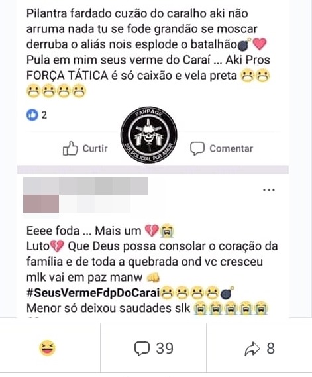Open the #SeusVermeFdpDoCarai hashtag
Image resolution: width=312 pixels, height=377 pixels.
tap(93, 293)
